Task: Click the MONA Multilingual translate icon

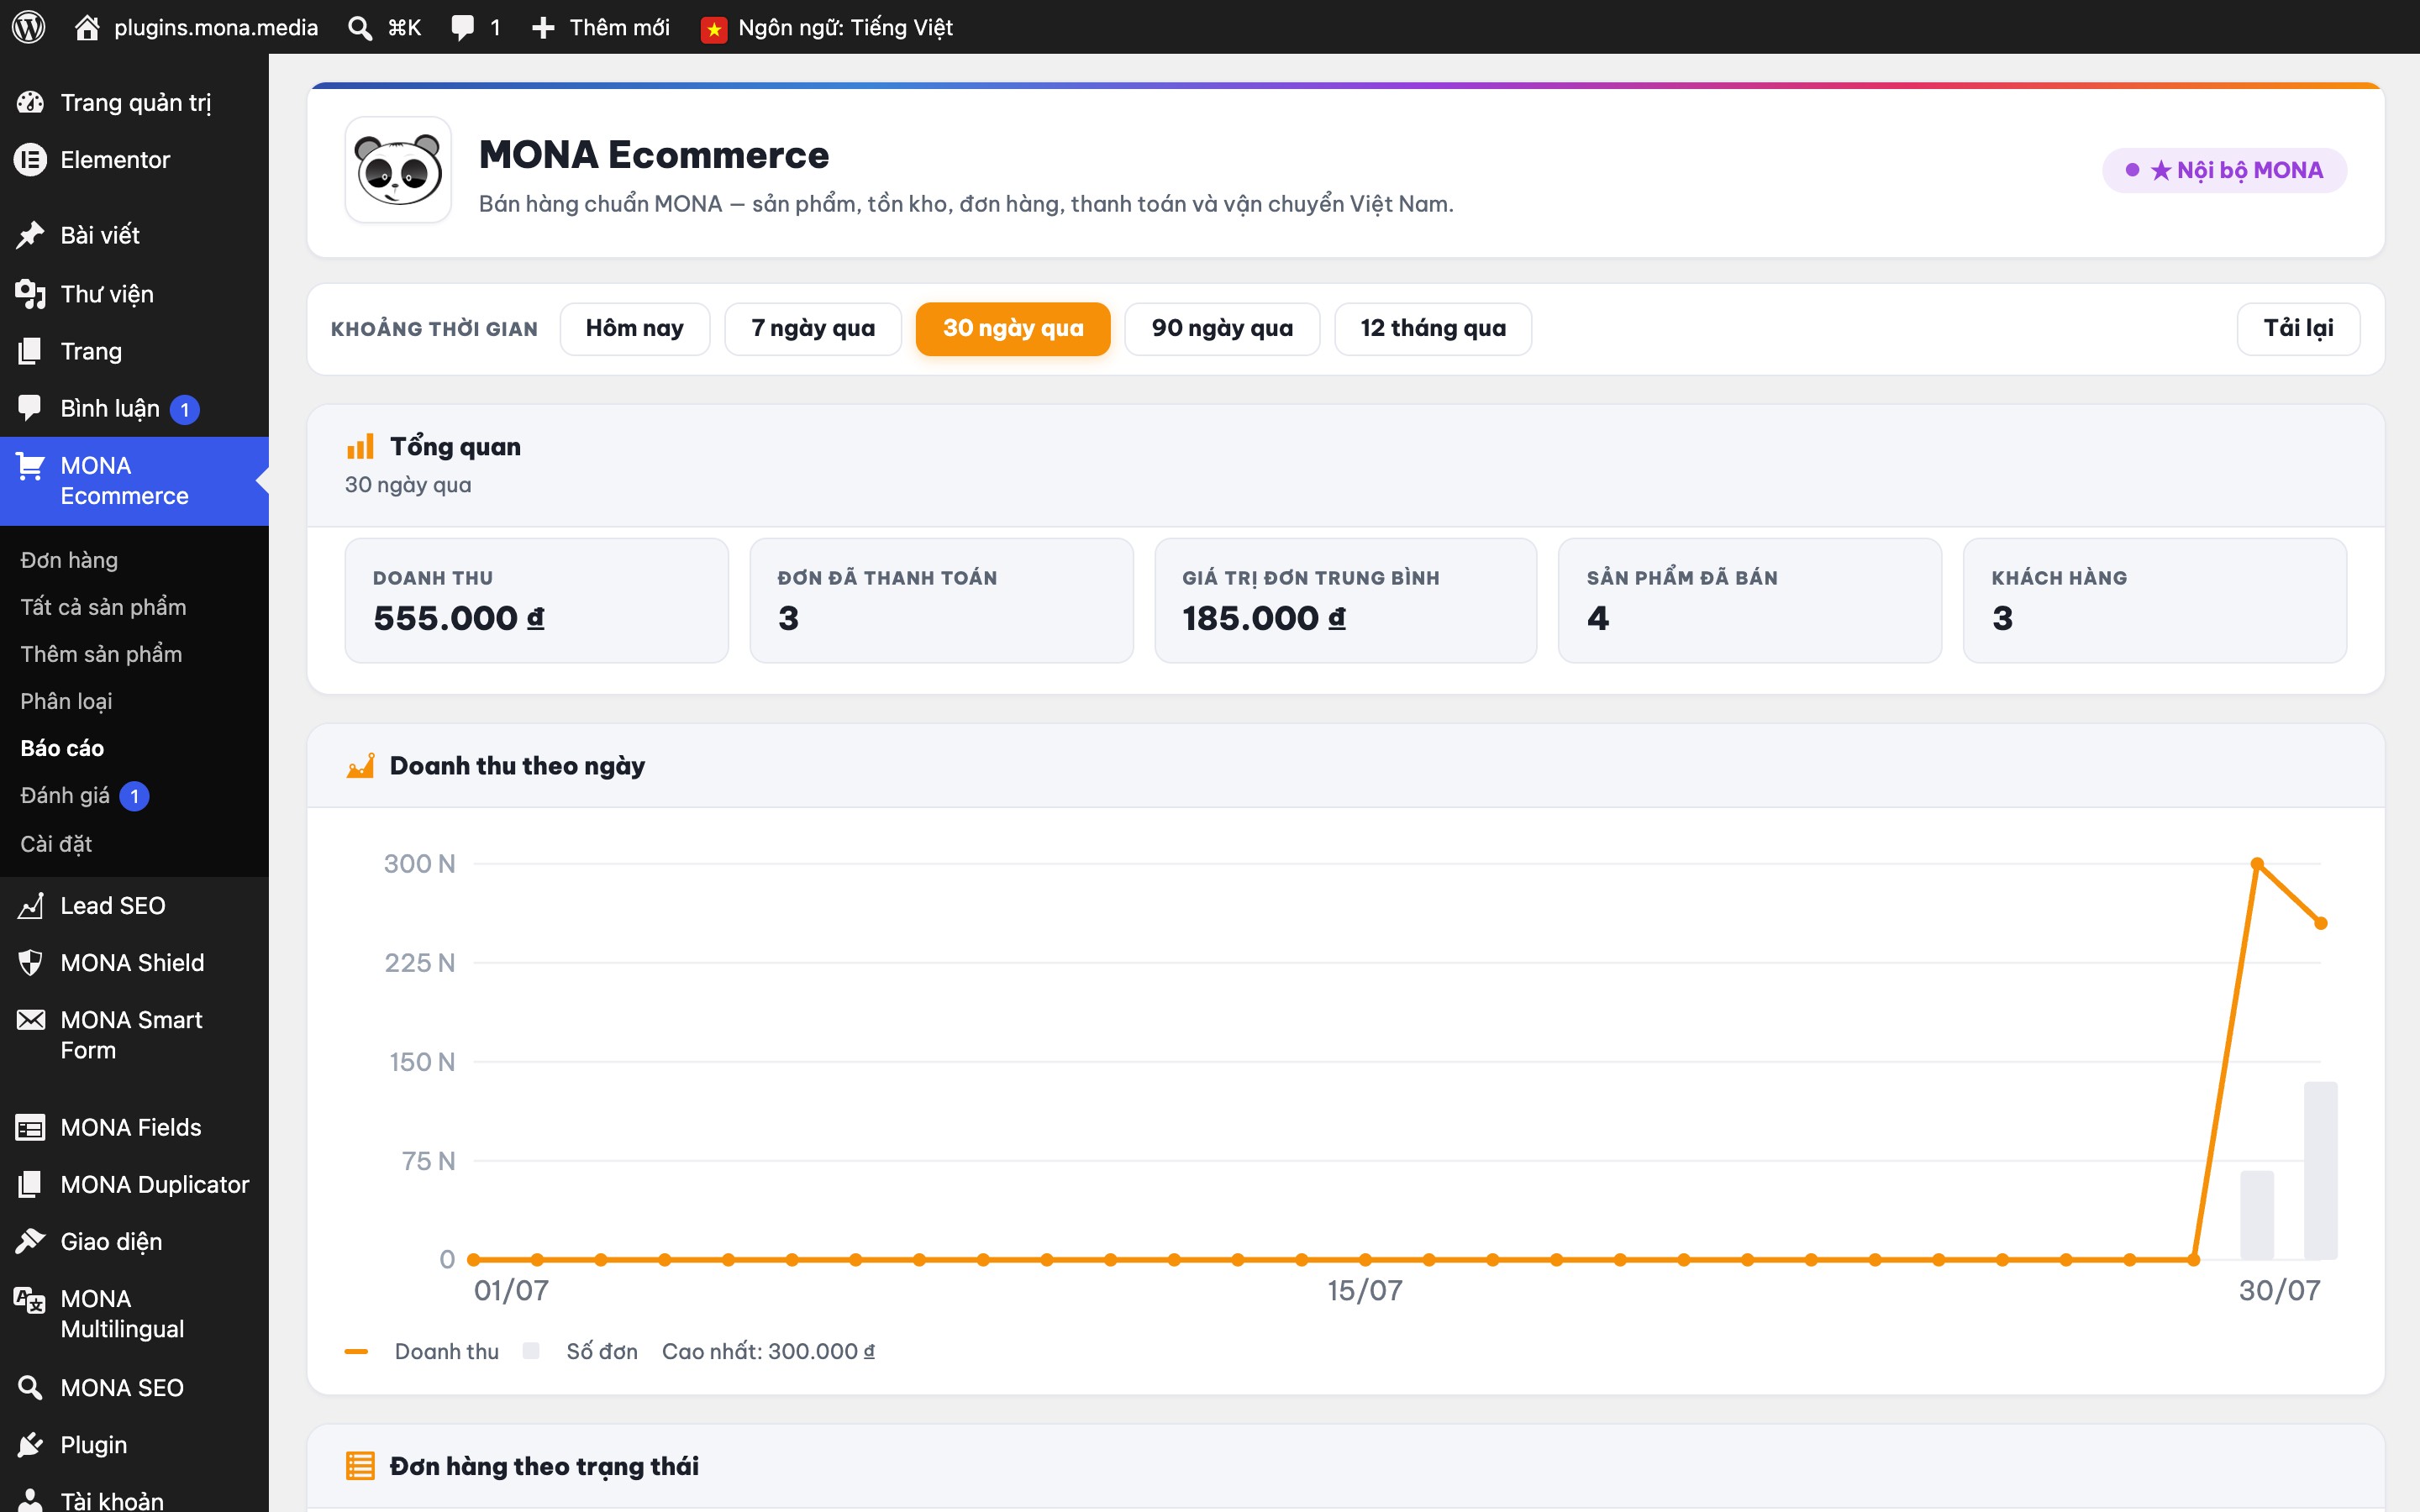Action: point(30,1300)
